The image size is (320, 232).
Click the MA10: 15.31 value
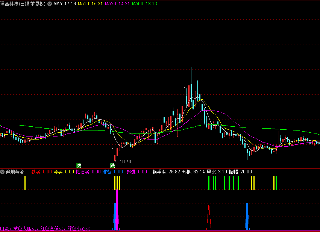tap(90, 4)
